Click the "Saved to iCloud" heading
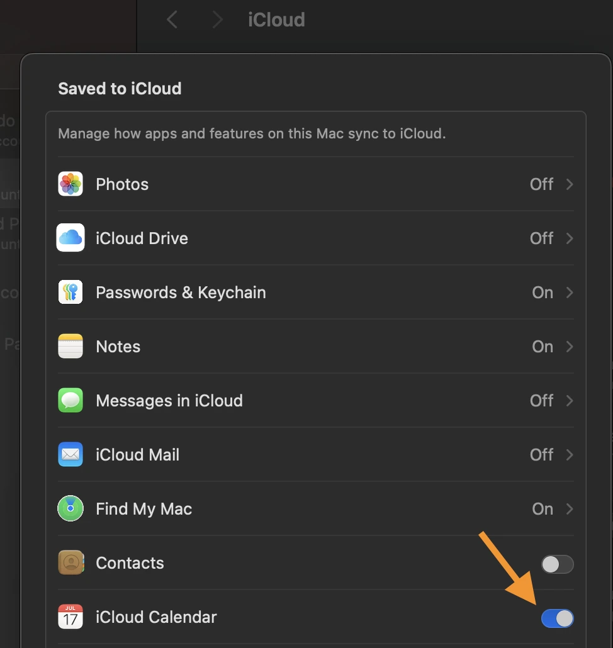This screenshot has width=613, height=648. click(120, 89)
